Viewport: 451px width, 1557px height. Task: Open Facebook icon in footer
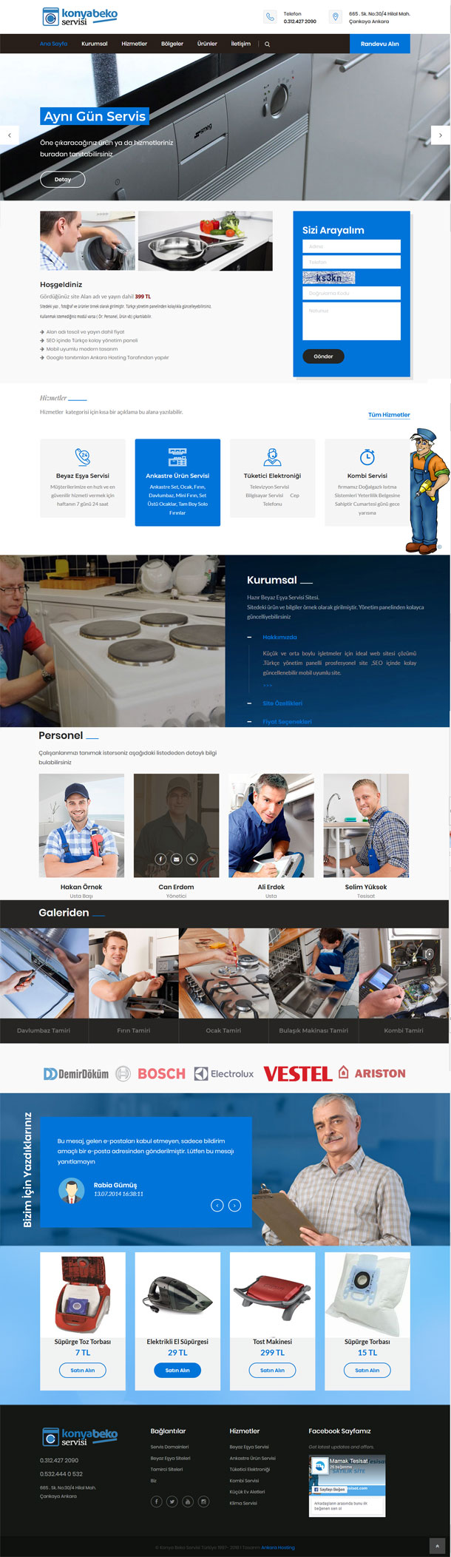[156, 1501]
